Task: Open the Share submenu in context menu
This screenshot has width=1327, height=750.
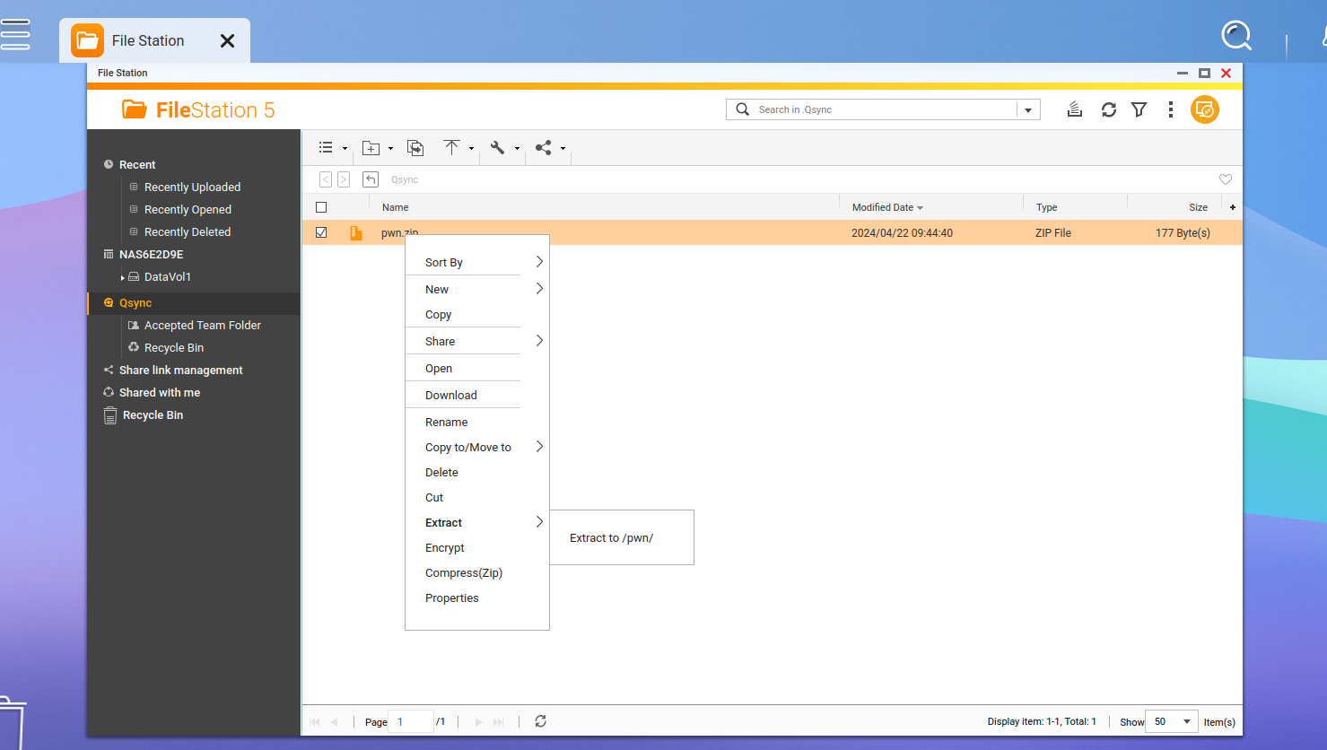Action: click(x=477, y=341)
